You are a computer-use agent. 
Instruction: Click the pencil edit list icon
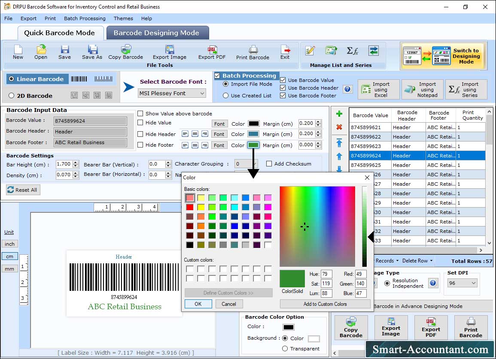310,51
